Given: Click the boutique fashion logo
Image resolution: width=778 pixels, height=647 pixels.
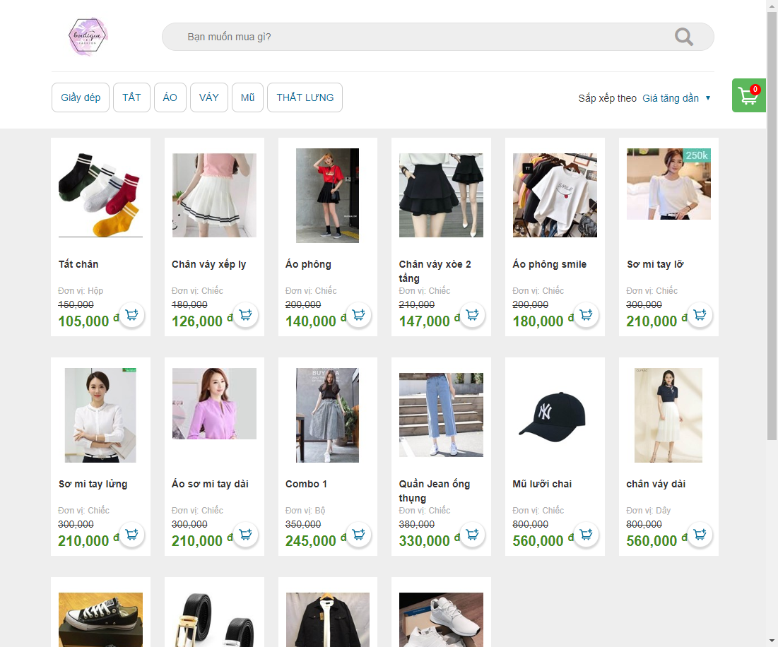Looking at the screenshot, I should (88, 37).
